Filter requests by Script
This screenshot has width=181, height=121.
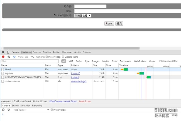click(79, 61)
